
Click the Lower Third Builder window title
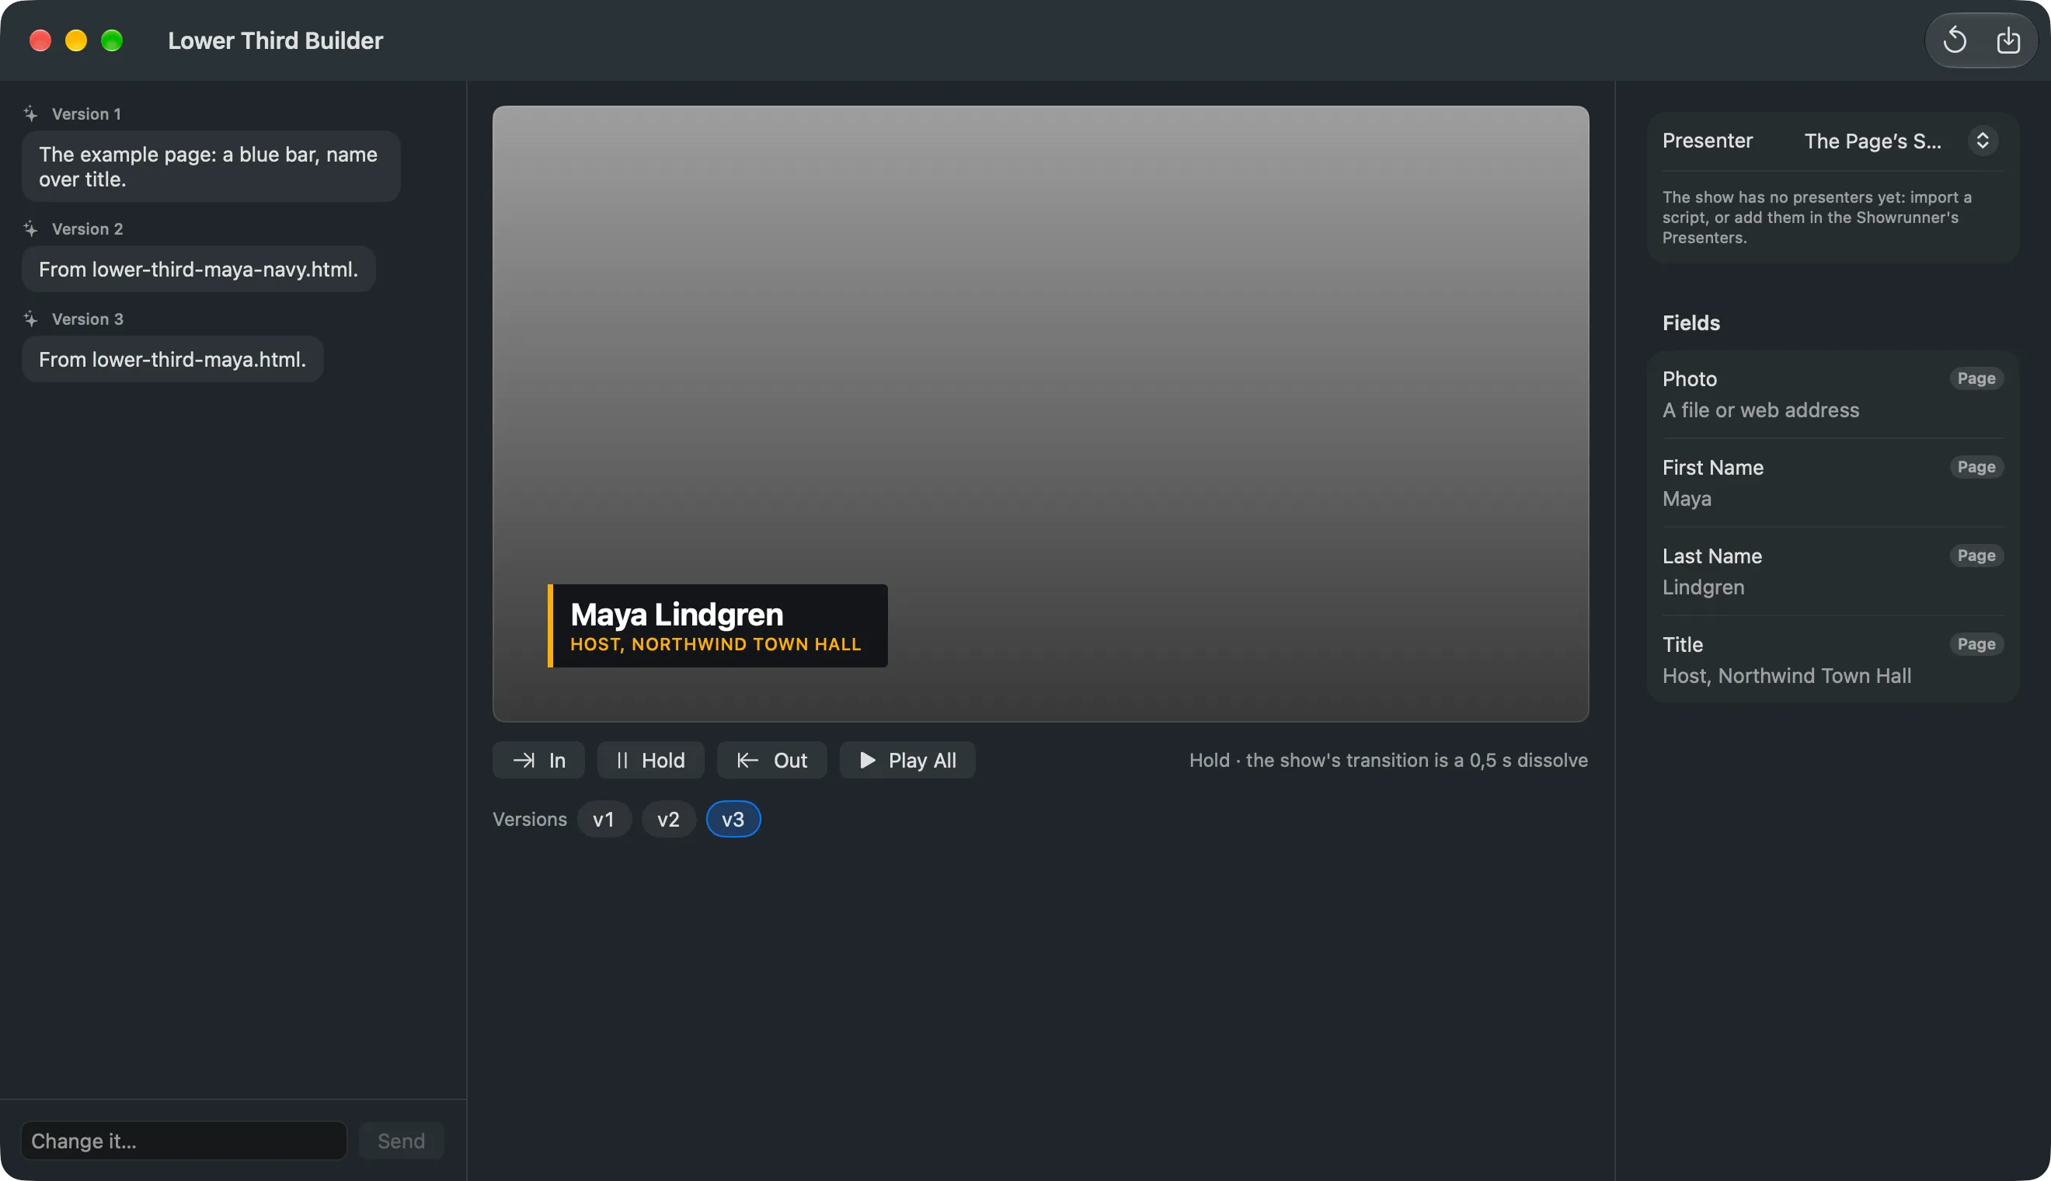[x=276, y=40]
